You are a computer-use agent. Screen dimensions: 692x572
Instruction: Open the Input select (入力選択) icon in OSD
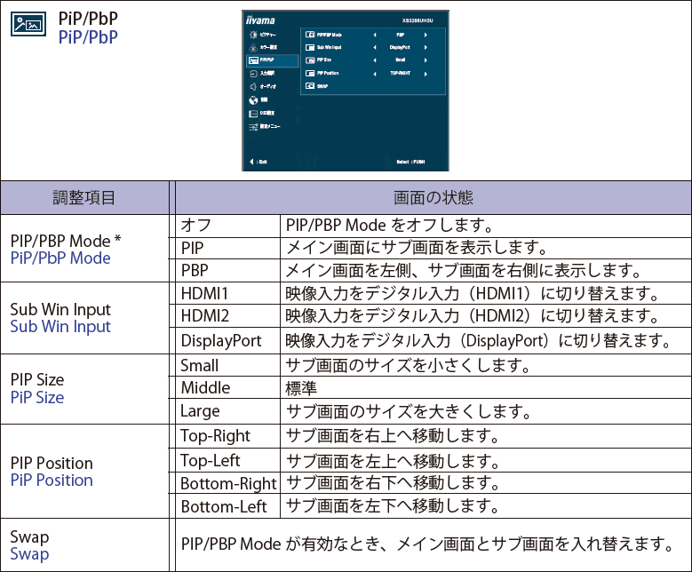253,74
